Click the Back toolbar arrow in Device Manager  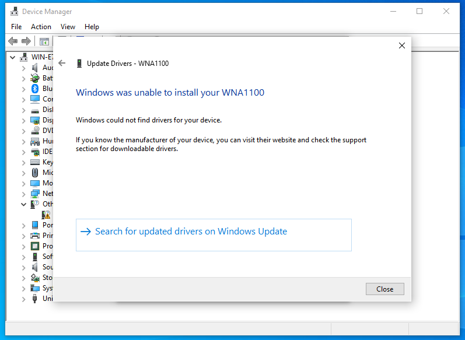pyautogui.click(x=13, y=41)
